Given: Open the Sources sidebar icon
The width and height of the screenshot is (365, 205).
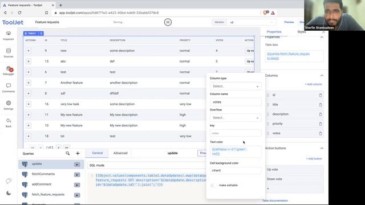Looking at the screenshot, I should [x=9, y=51].
